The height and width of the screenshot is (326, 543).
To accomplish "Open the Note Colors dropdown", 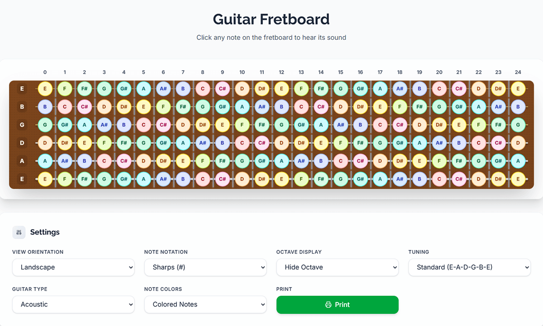I will pyautogui.click(x=205, y=304).
